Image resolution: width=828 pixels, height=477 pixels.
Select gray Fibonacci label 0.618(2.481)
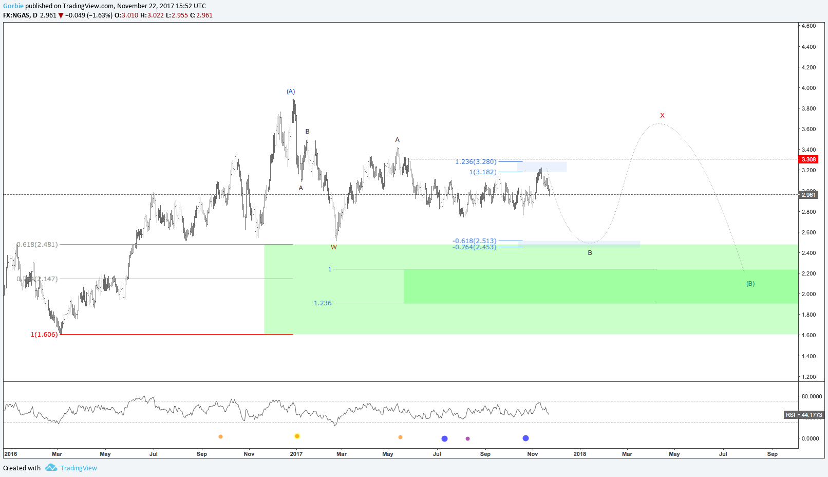pos(37,245)
